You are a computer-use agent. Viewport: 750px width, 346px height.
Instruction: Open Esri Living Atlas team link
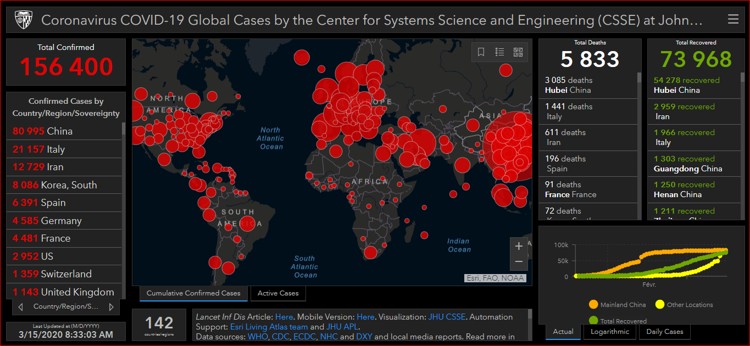(x=269, y=327)
